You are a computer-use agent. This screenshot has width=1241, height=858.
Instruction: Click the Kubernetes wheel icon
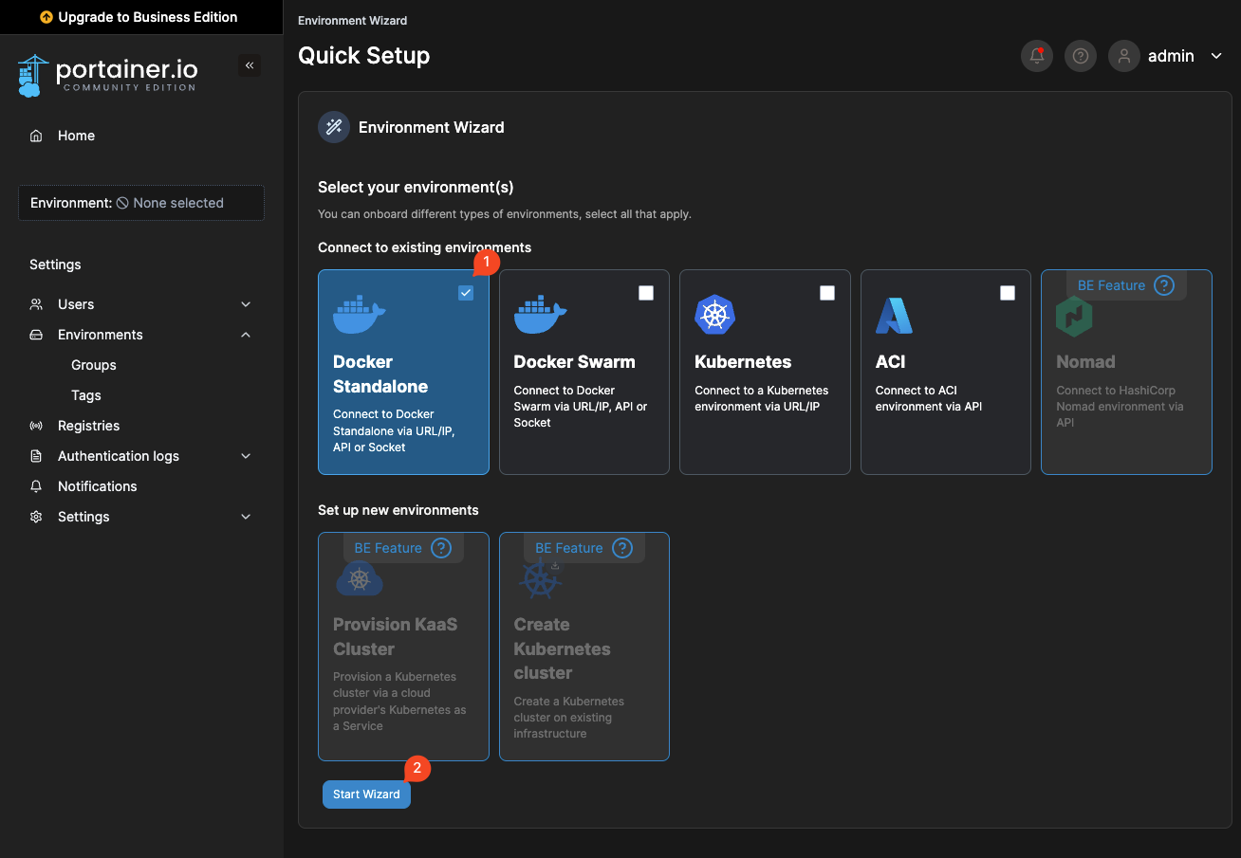coord(715,315)
